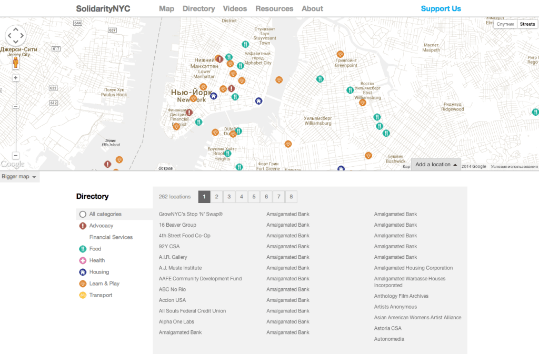Filter by Financial Services category
The height and width of the screenshot is (354, 539).
click(111, 237)
